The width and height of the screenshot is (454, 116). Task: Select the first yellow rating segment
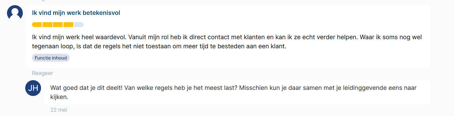pyautogui.click(x=37, y=25)
